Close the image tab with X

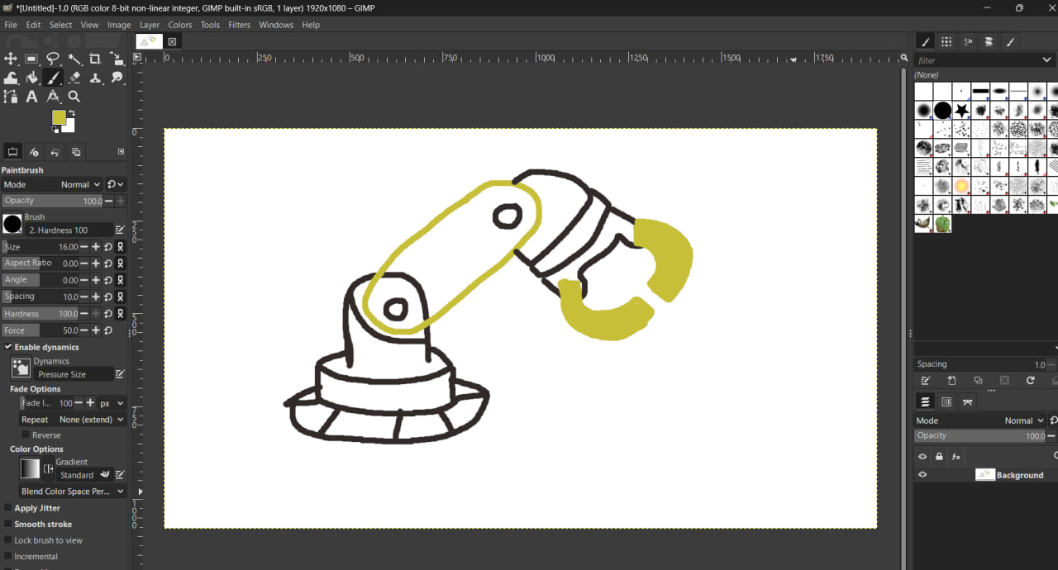(x=172, y=41)
